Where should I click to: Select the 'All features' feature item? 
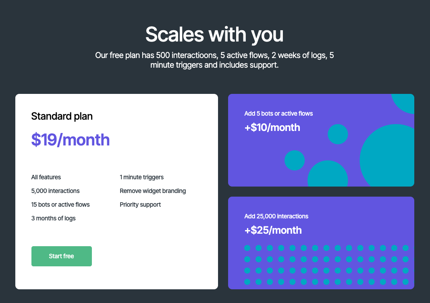coord(46,177)
